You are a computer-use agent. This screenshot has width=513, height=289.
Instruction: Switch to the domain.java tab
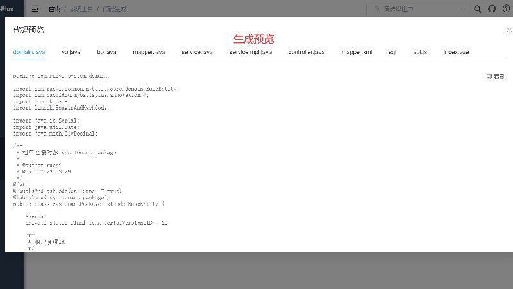coord(29,52)
